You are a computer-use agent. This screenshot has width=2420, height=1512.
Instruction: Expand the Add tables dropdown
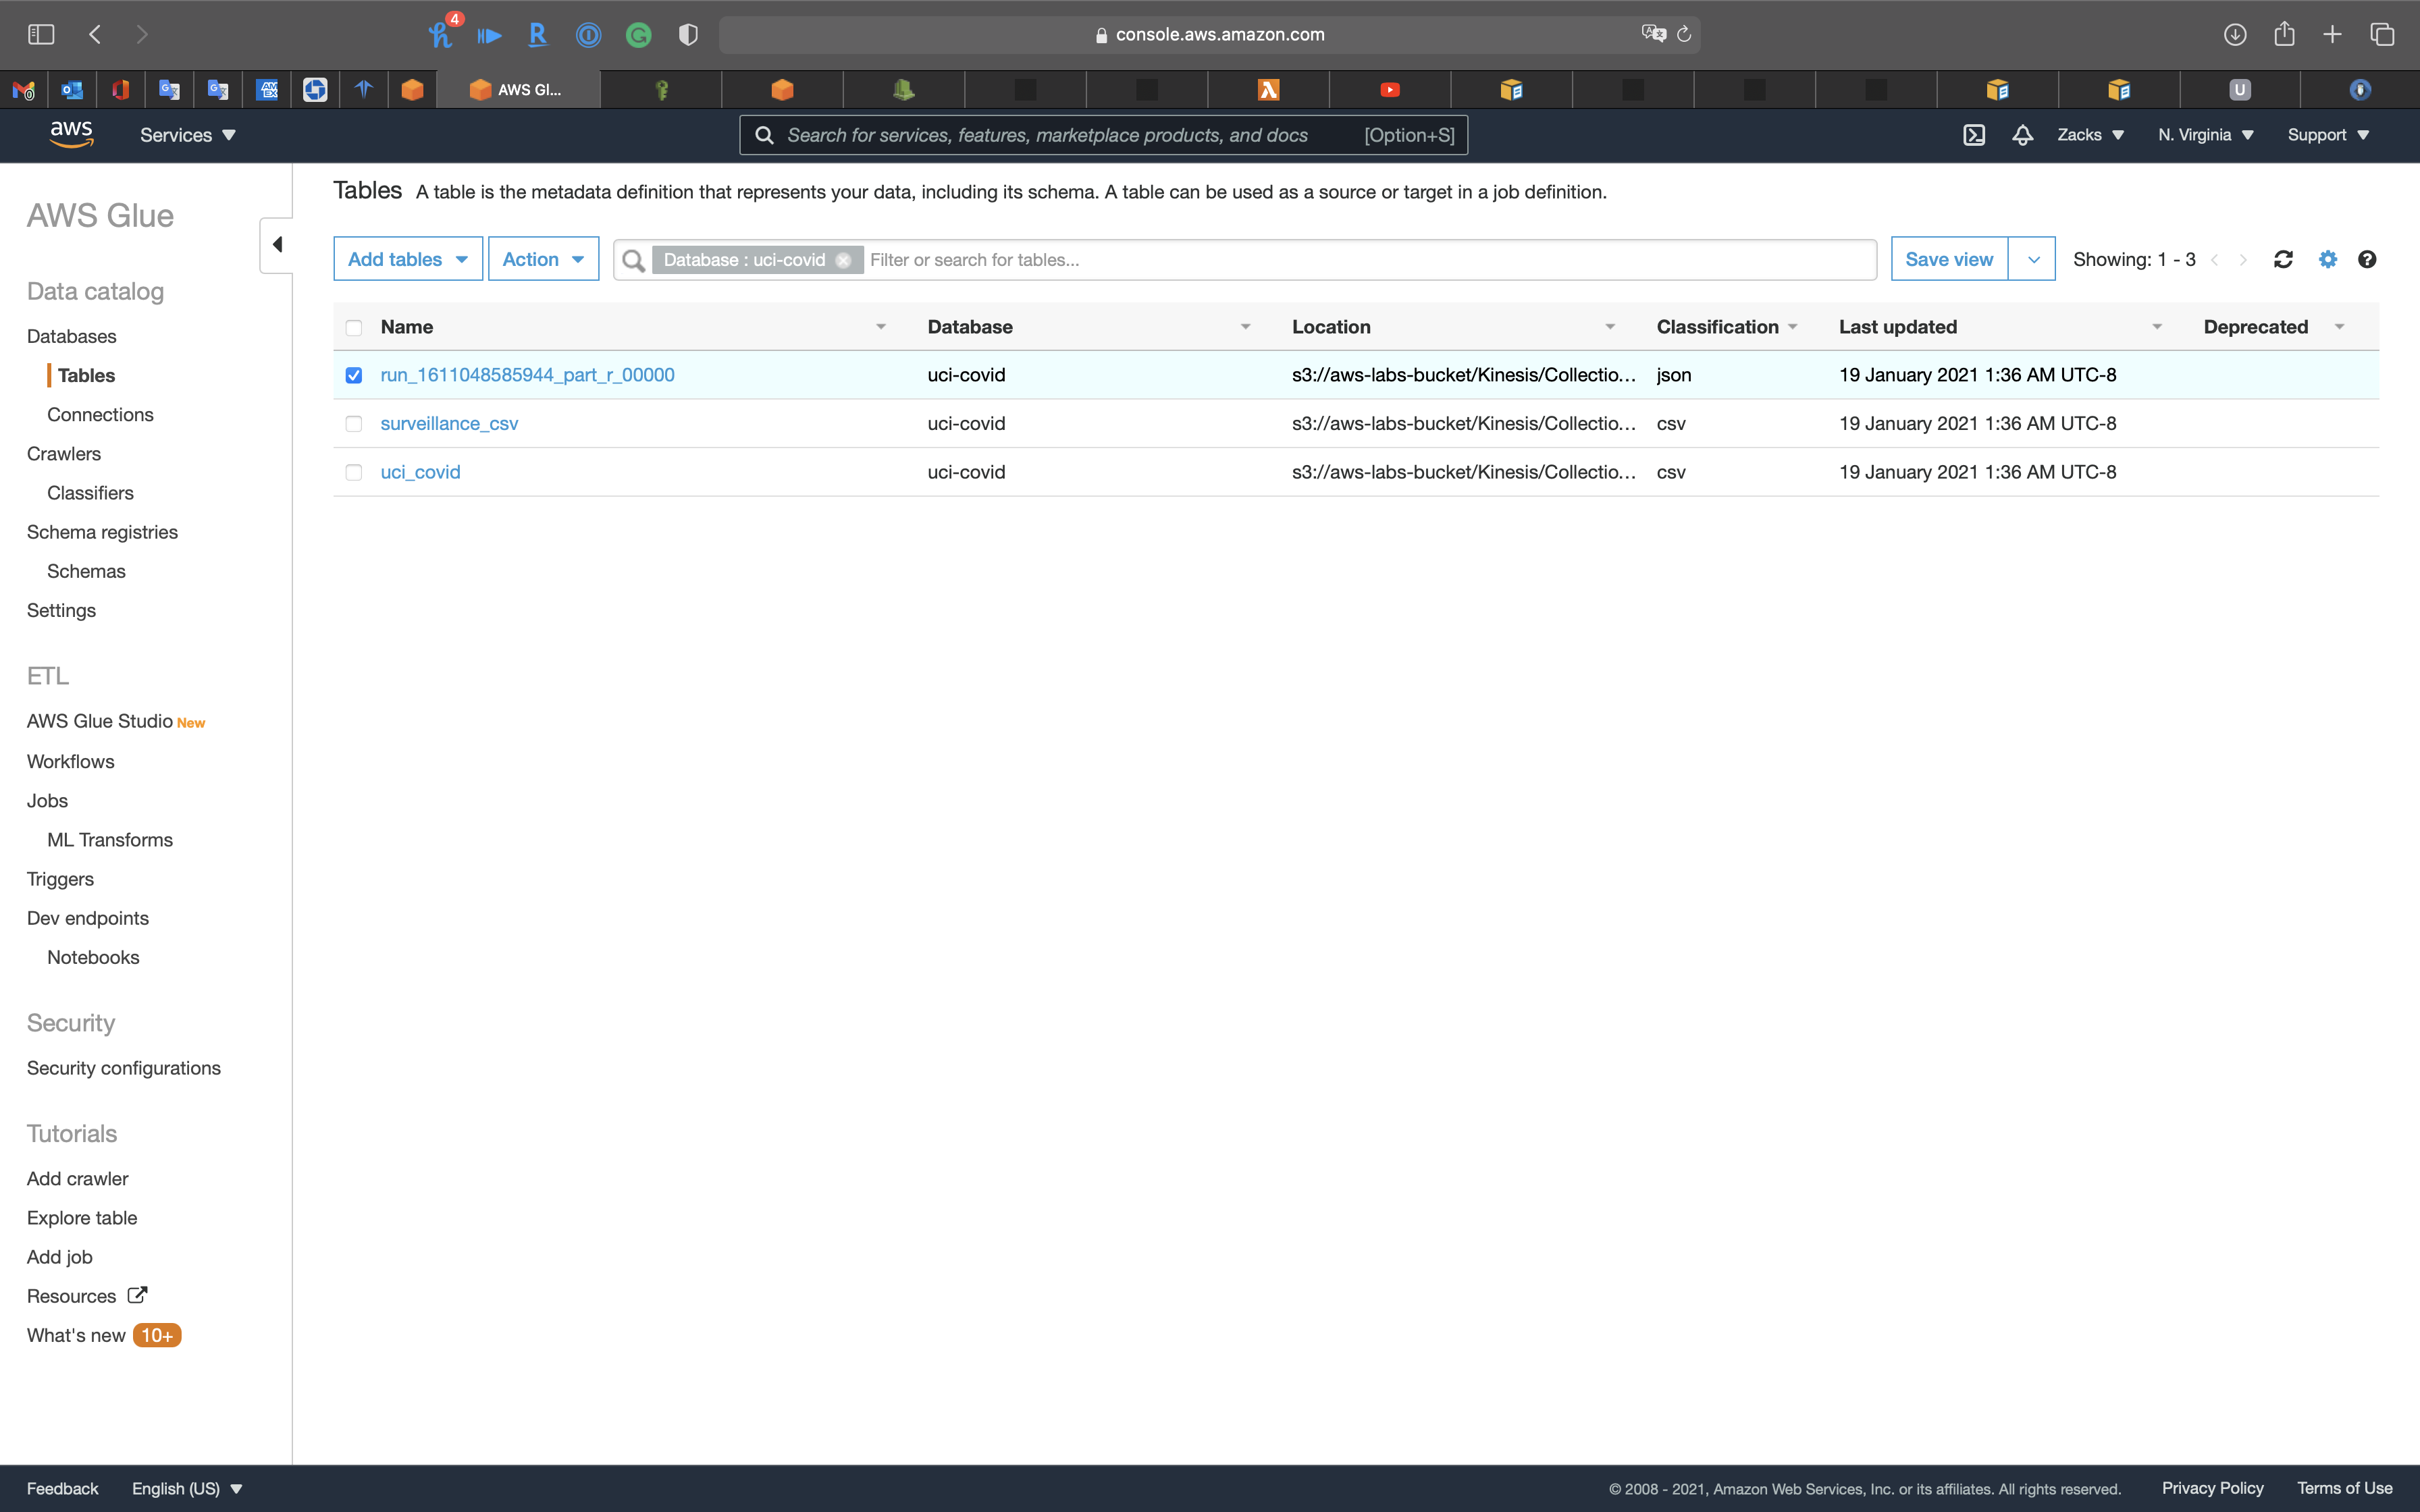(408, 259)
